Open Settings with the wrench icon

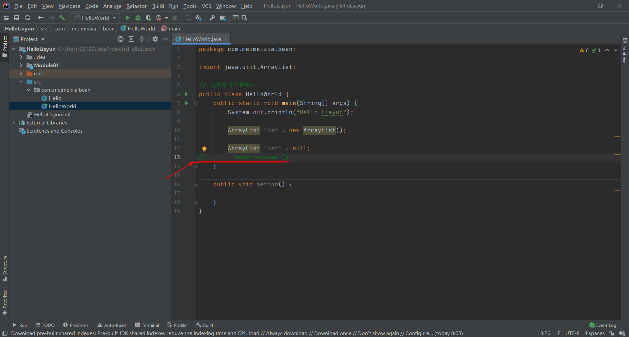[x=212, y=18]
